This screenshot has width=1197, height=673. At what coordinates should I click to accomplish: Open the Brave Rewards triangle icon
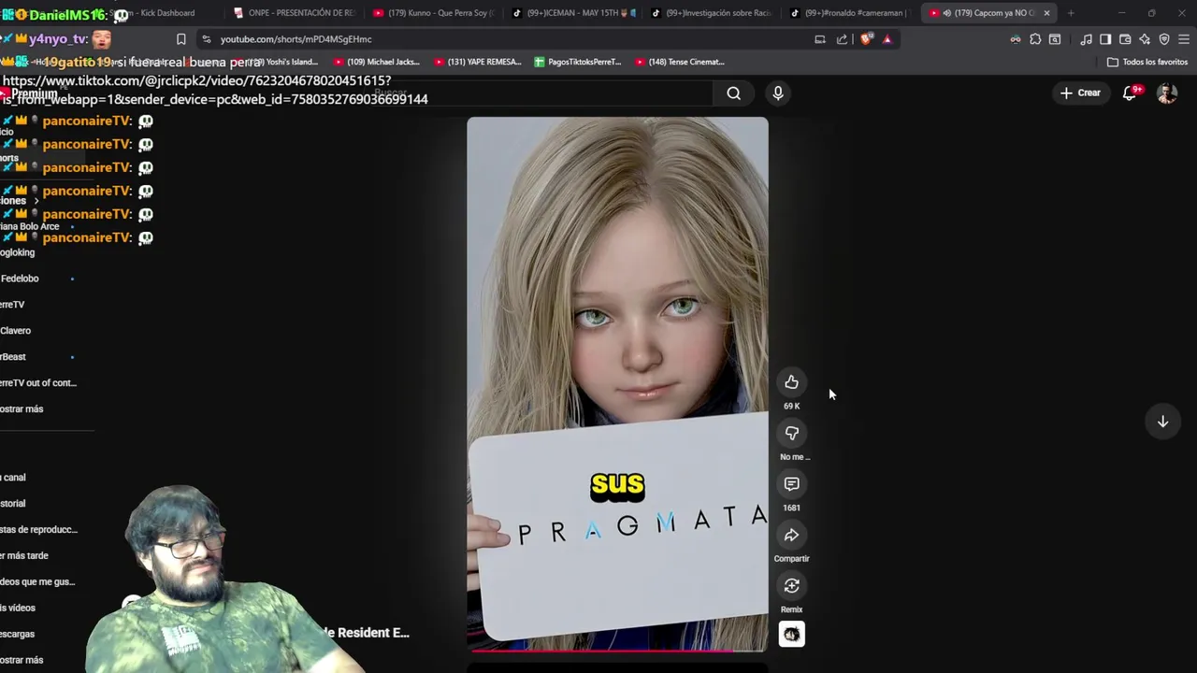tap(887, 39)
